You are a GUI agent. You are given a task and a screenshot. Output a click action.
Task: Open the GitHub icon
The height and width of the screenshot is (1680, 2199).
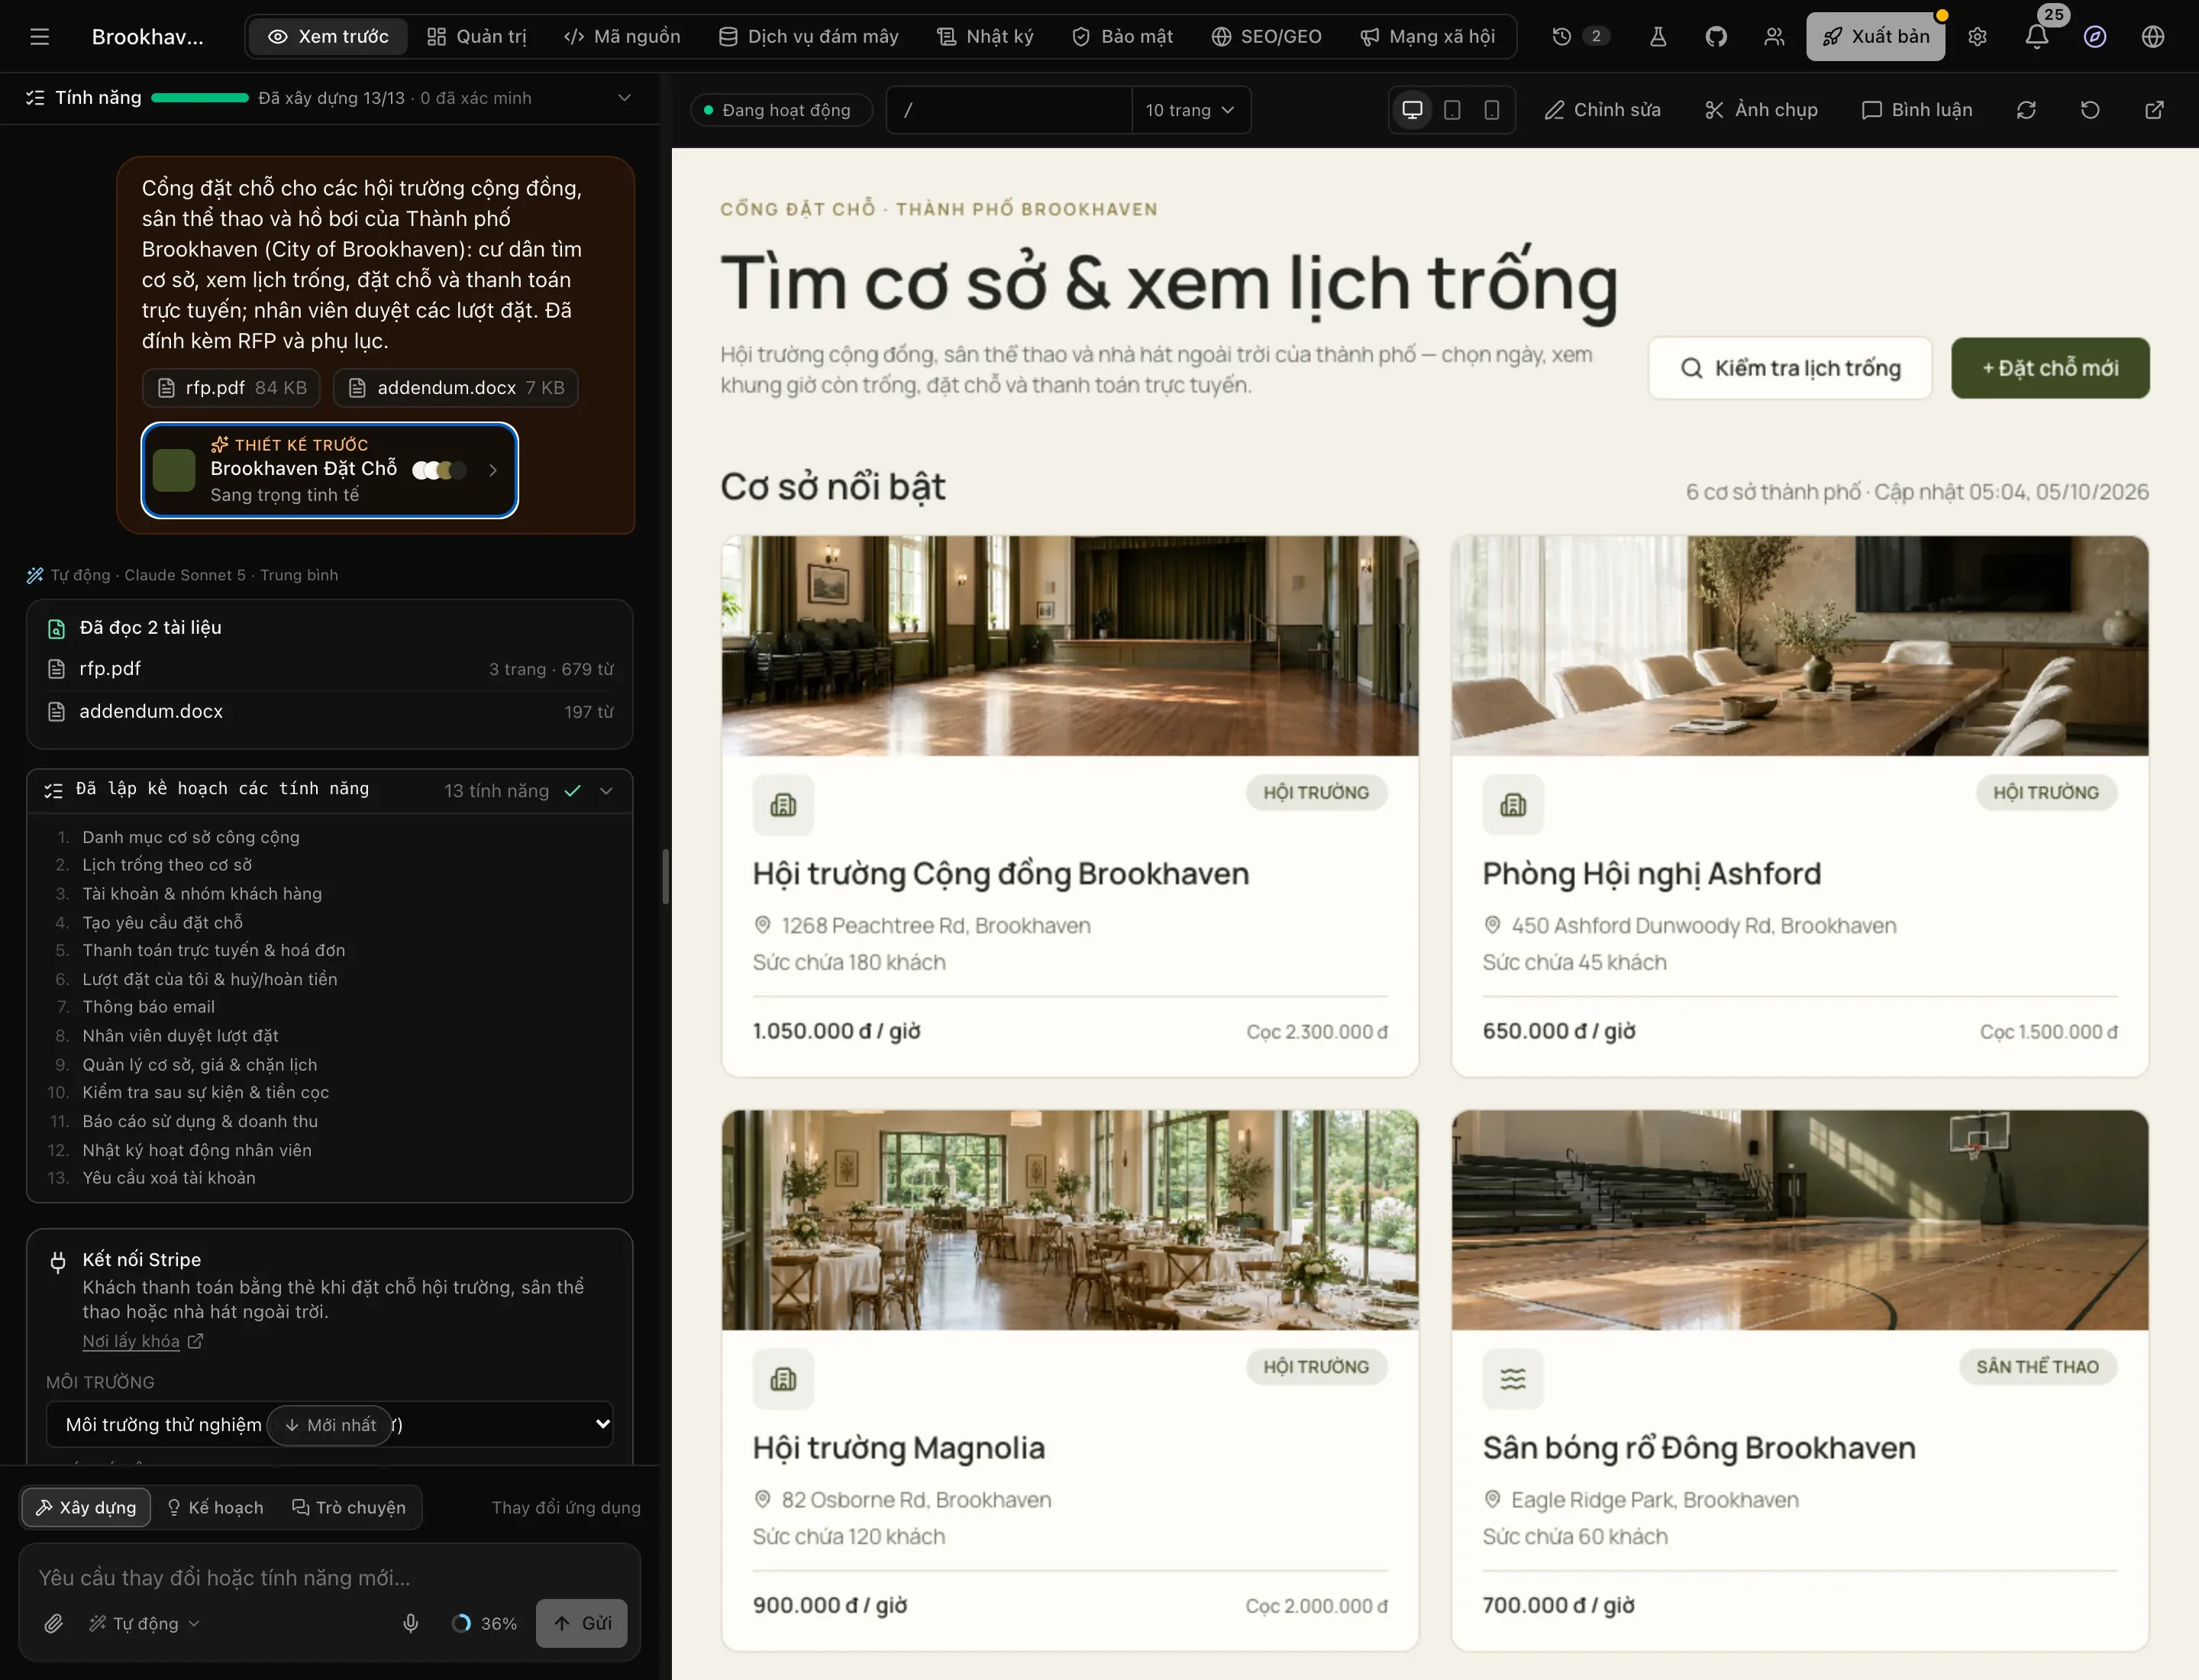click(1716, 37)
